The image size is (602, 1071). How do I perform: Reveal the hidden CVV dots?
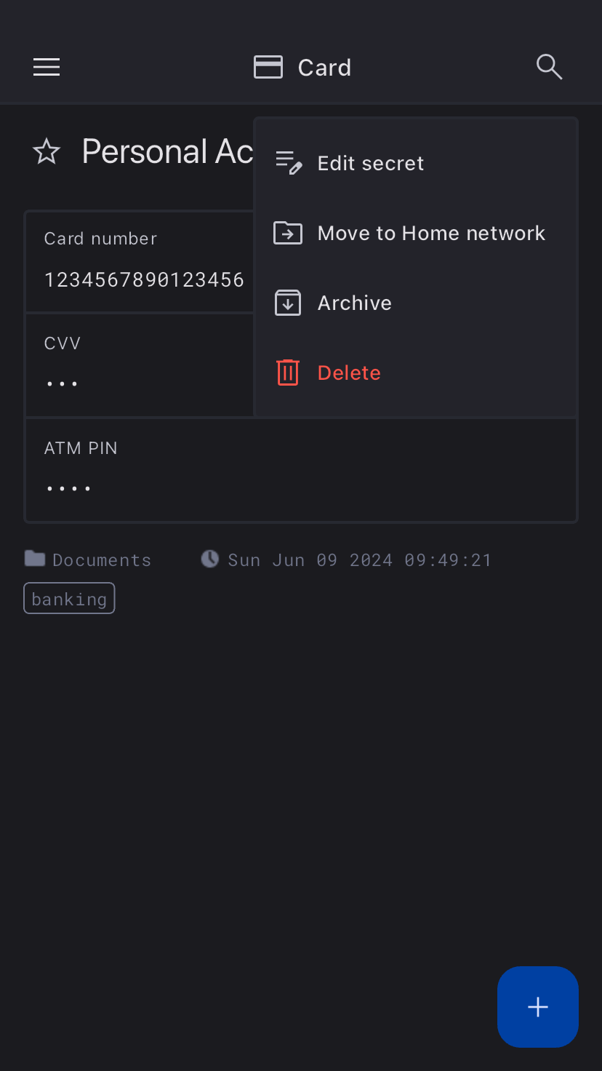click(63, 383)
